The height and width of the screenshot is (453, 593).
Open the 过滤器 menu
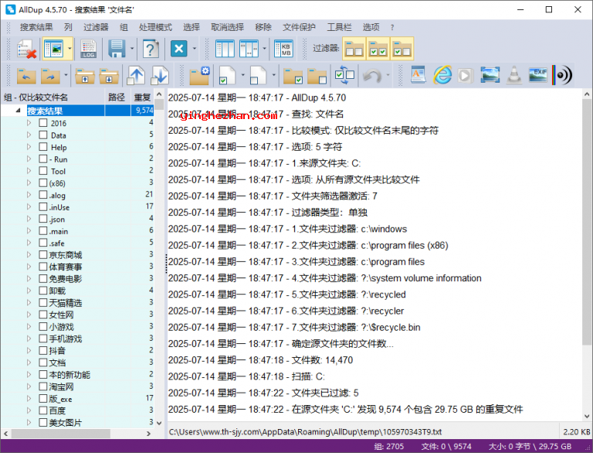tap(96, 27)
